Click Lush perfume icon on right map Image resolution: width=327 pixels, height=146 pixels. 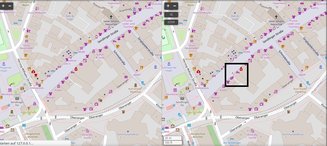pyautogui.click(x=309, y=24)
